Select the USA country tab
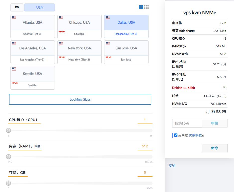The width and height of the screenshot is (234, 192). [39, 7]
